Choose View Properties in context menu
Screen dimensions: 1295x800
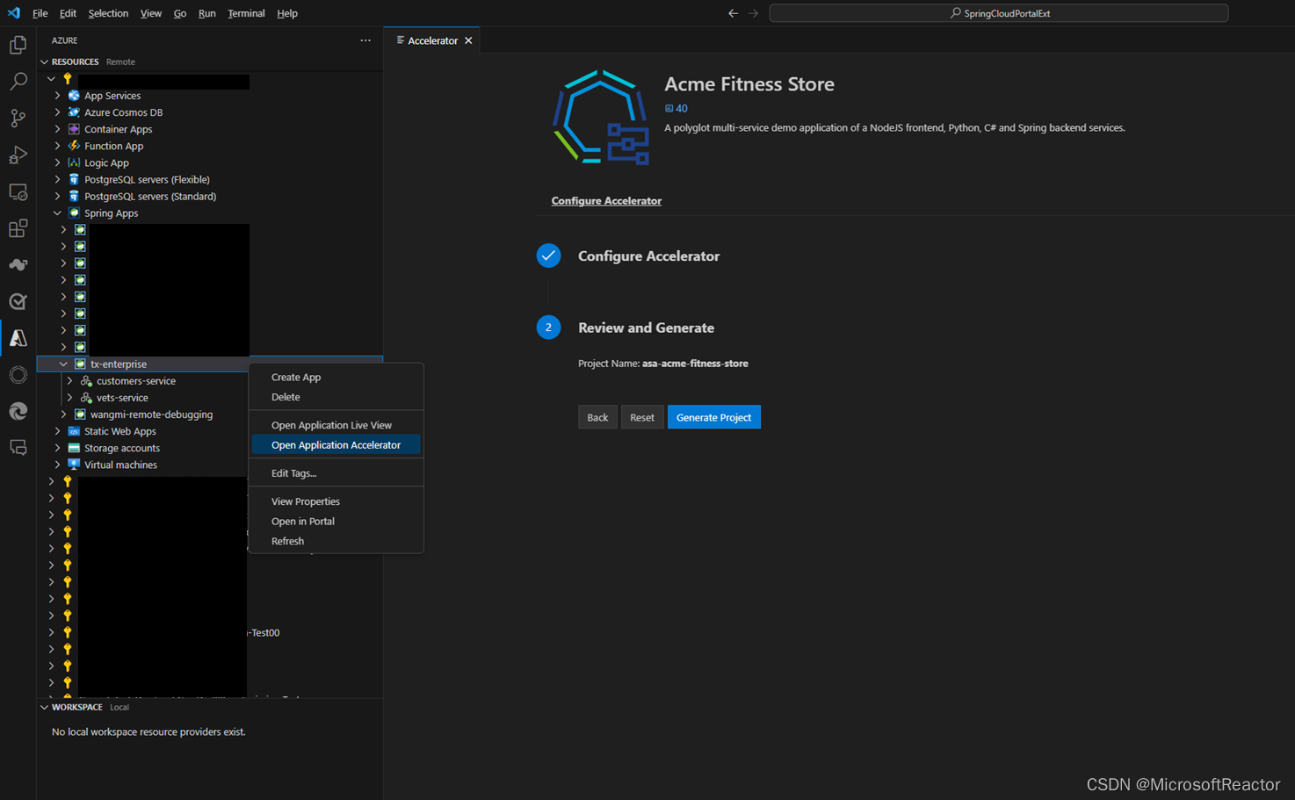click(x=336, y=501)
